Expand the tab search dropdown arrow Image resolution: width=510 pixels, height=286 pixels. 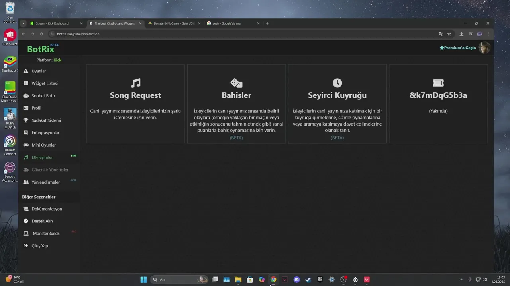coord(23,23)
